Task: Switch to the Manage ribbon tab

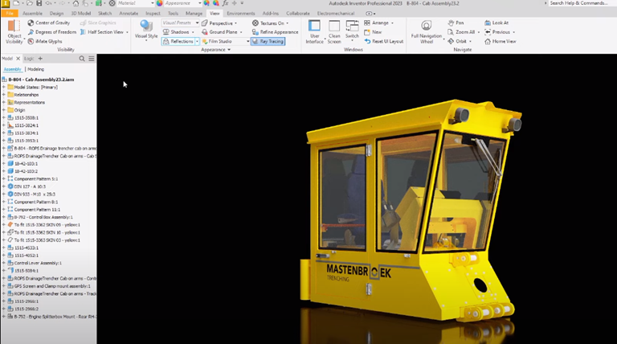Action: (194, 14)
